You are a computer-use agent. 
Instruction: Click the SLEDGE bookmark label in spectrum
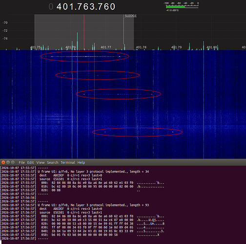click(131, 16)
